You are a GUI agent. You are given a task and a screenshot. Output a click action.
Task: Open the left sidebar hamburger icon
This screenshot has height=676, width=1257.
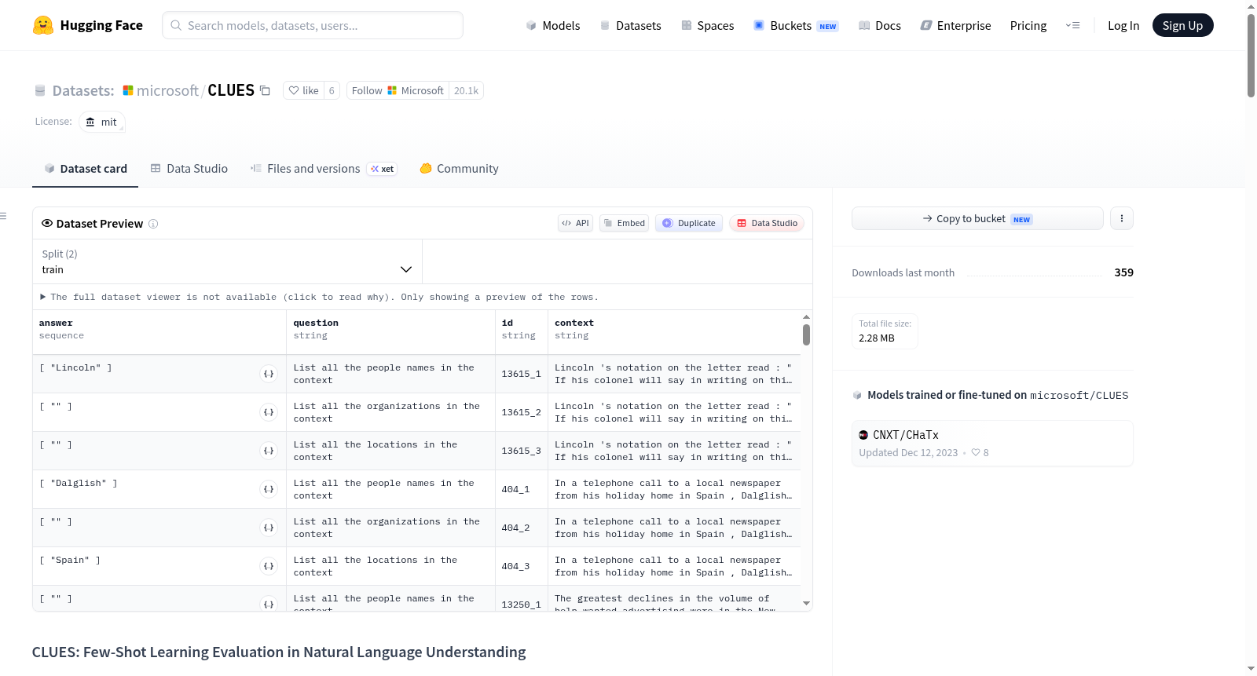tap(4, 216)
